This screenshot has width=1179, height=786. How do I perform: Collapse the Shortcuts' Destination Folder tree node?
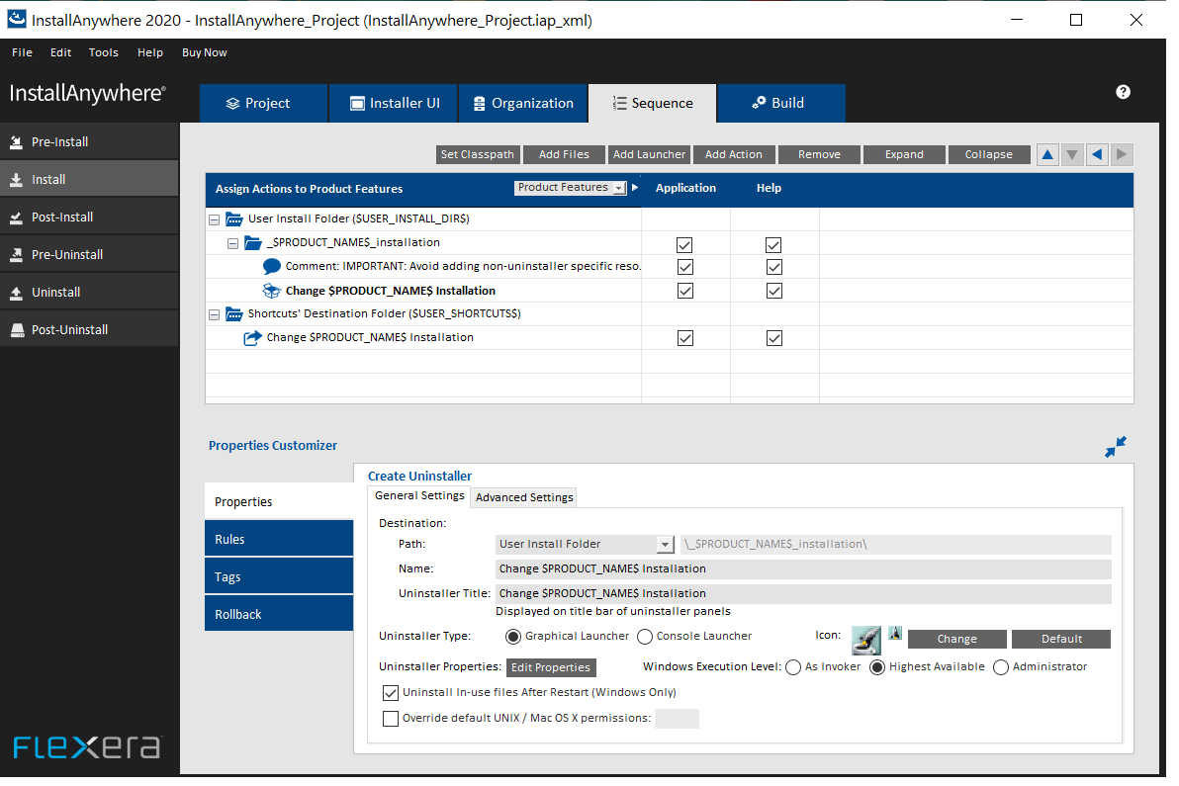[215, 314]
